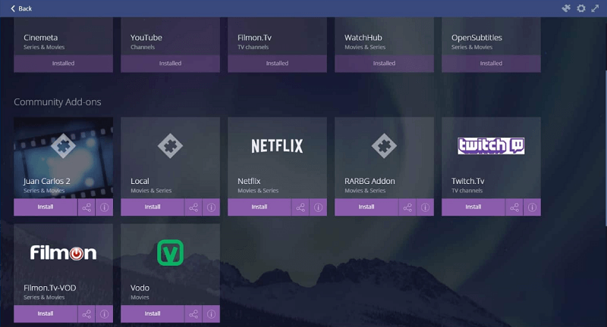Show RARBG Addon info

click(425, 207)
